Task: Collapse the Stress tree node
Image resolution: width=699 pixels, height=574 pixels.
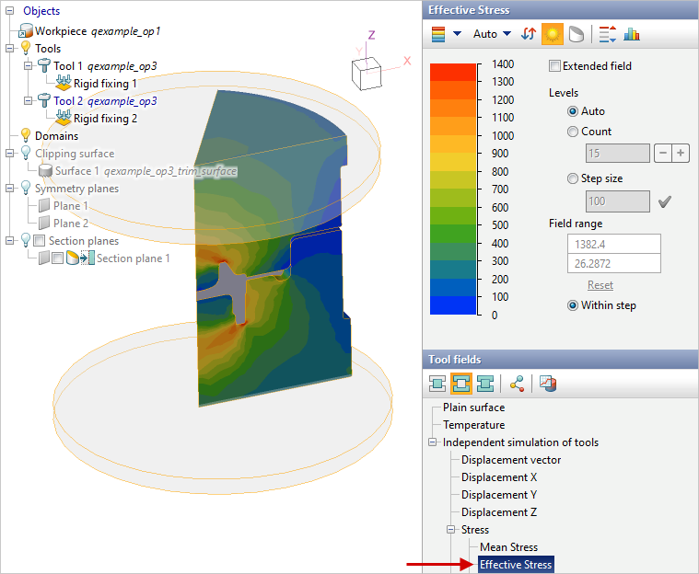Action: [450, 530]
